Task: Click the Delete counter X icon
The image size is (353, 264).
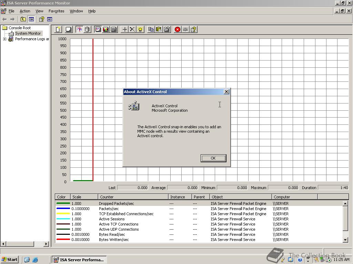Action: (x=132, y=30)
